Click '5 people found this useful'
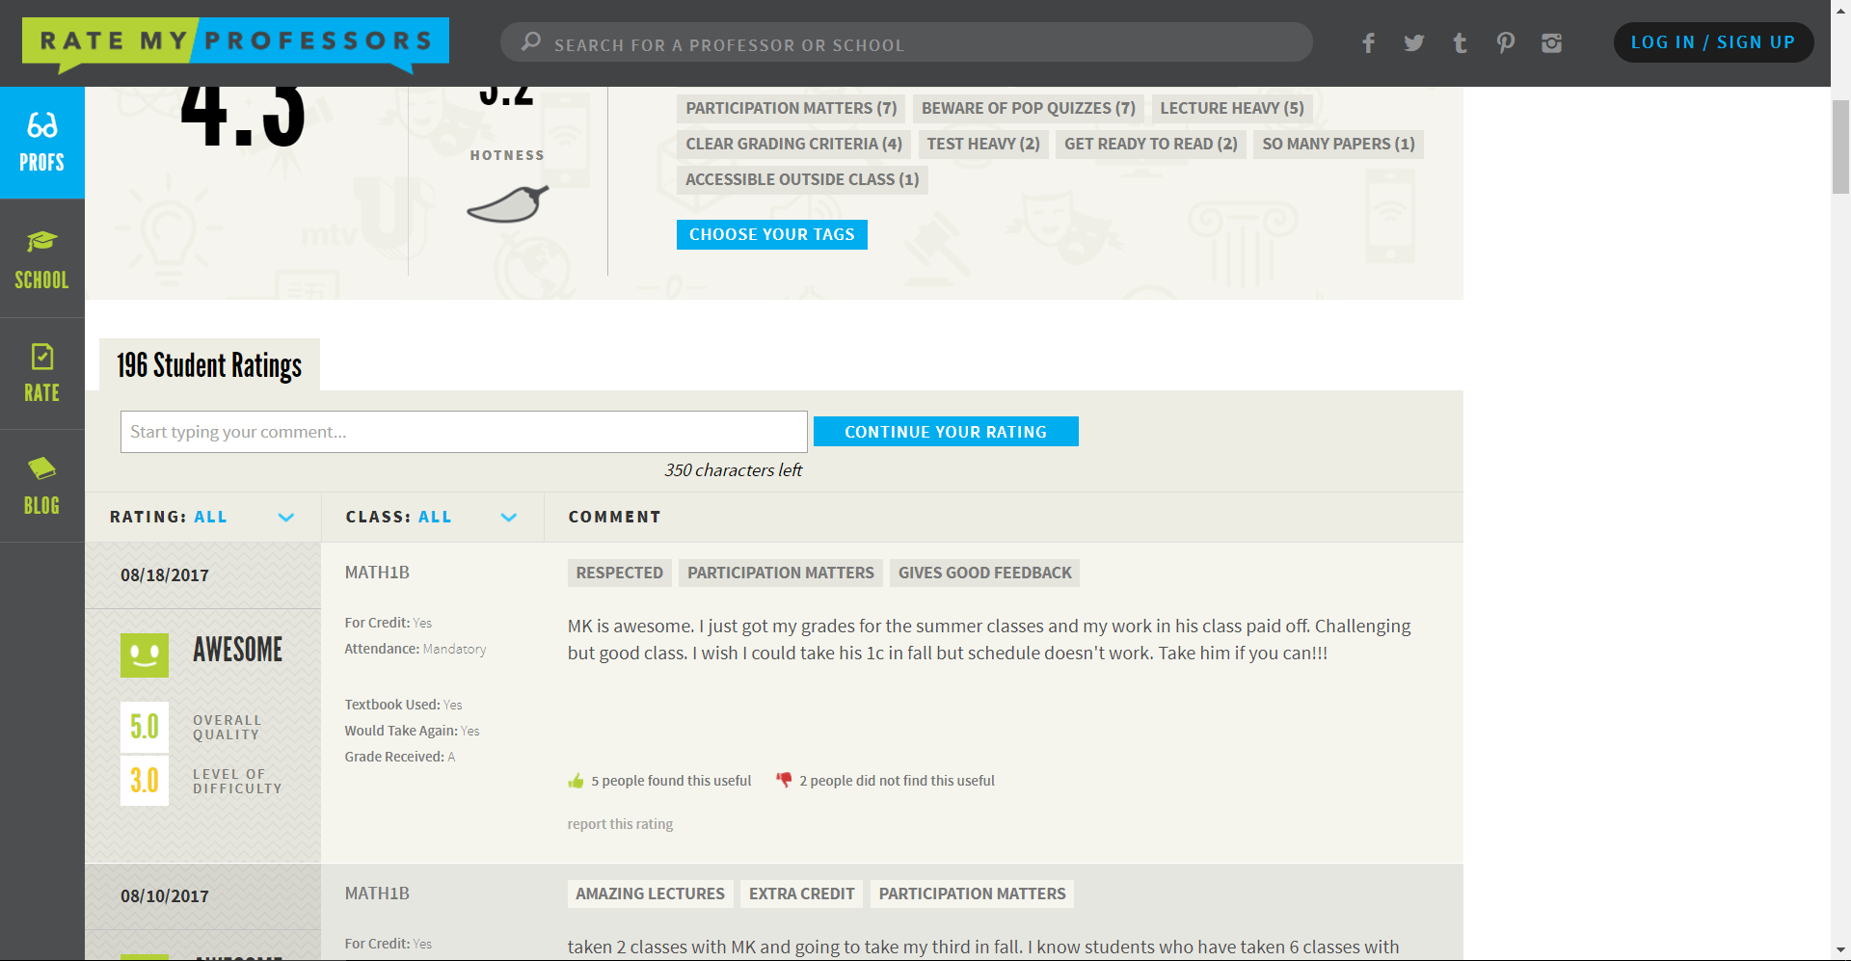The height and width of the screenshot is (961, 1851). [x=671, y=781]
